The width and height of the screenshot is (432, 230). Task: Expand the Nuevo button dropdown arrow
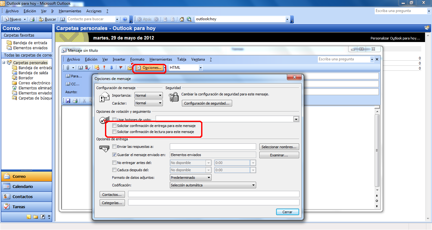point(25,19)
